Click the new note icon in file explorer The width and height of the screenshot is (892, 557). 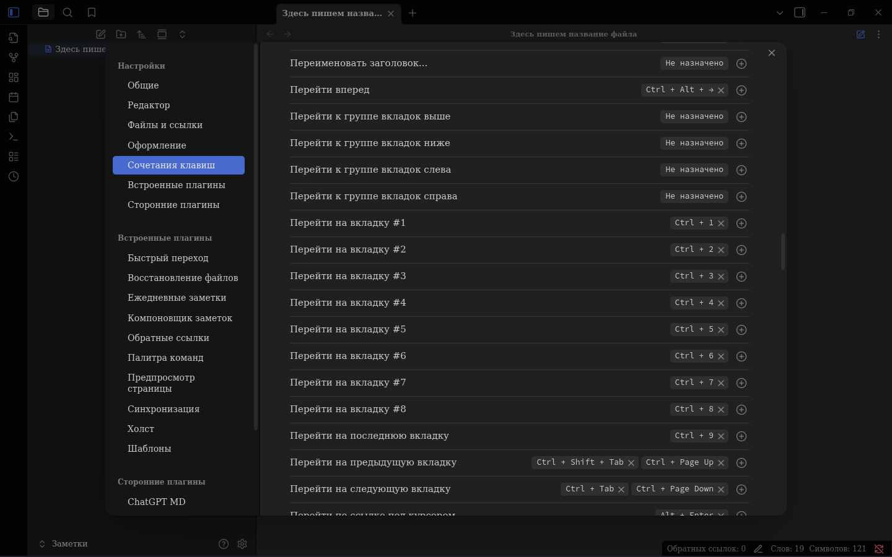pos(101,35)
